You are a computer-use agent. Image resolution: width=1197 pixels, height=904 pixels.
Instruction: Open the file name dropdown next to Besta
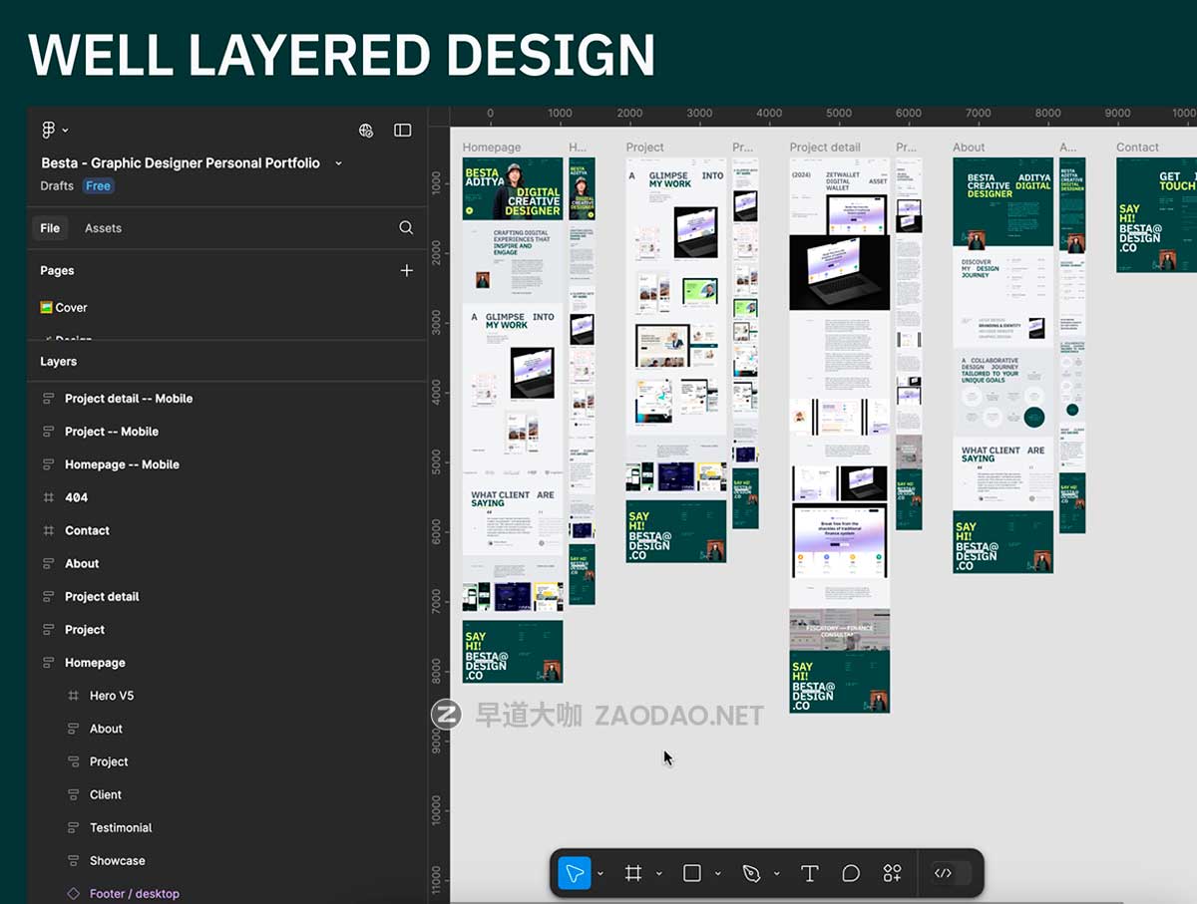[x=339, y=162]
